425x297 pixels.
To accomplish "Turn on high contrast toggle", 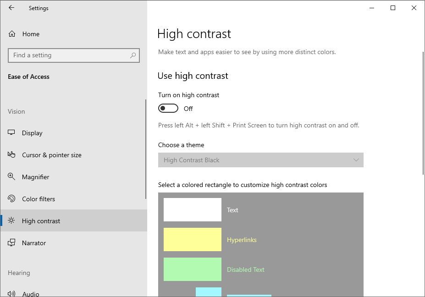I will (x=168, y=108).
